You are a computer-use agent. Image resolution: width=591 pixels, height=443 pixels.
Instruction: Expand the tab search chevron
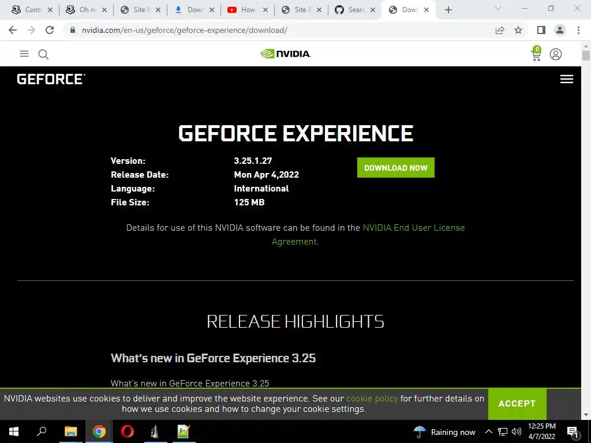pyautogui.click(x=498, y=8)
